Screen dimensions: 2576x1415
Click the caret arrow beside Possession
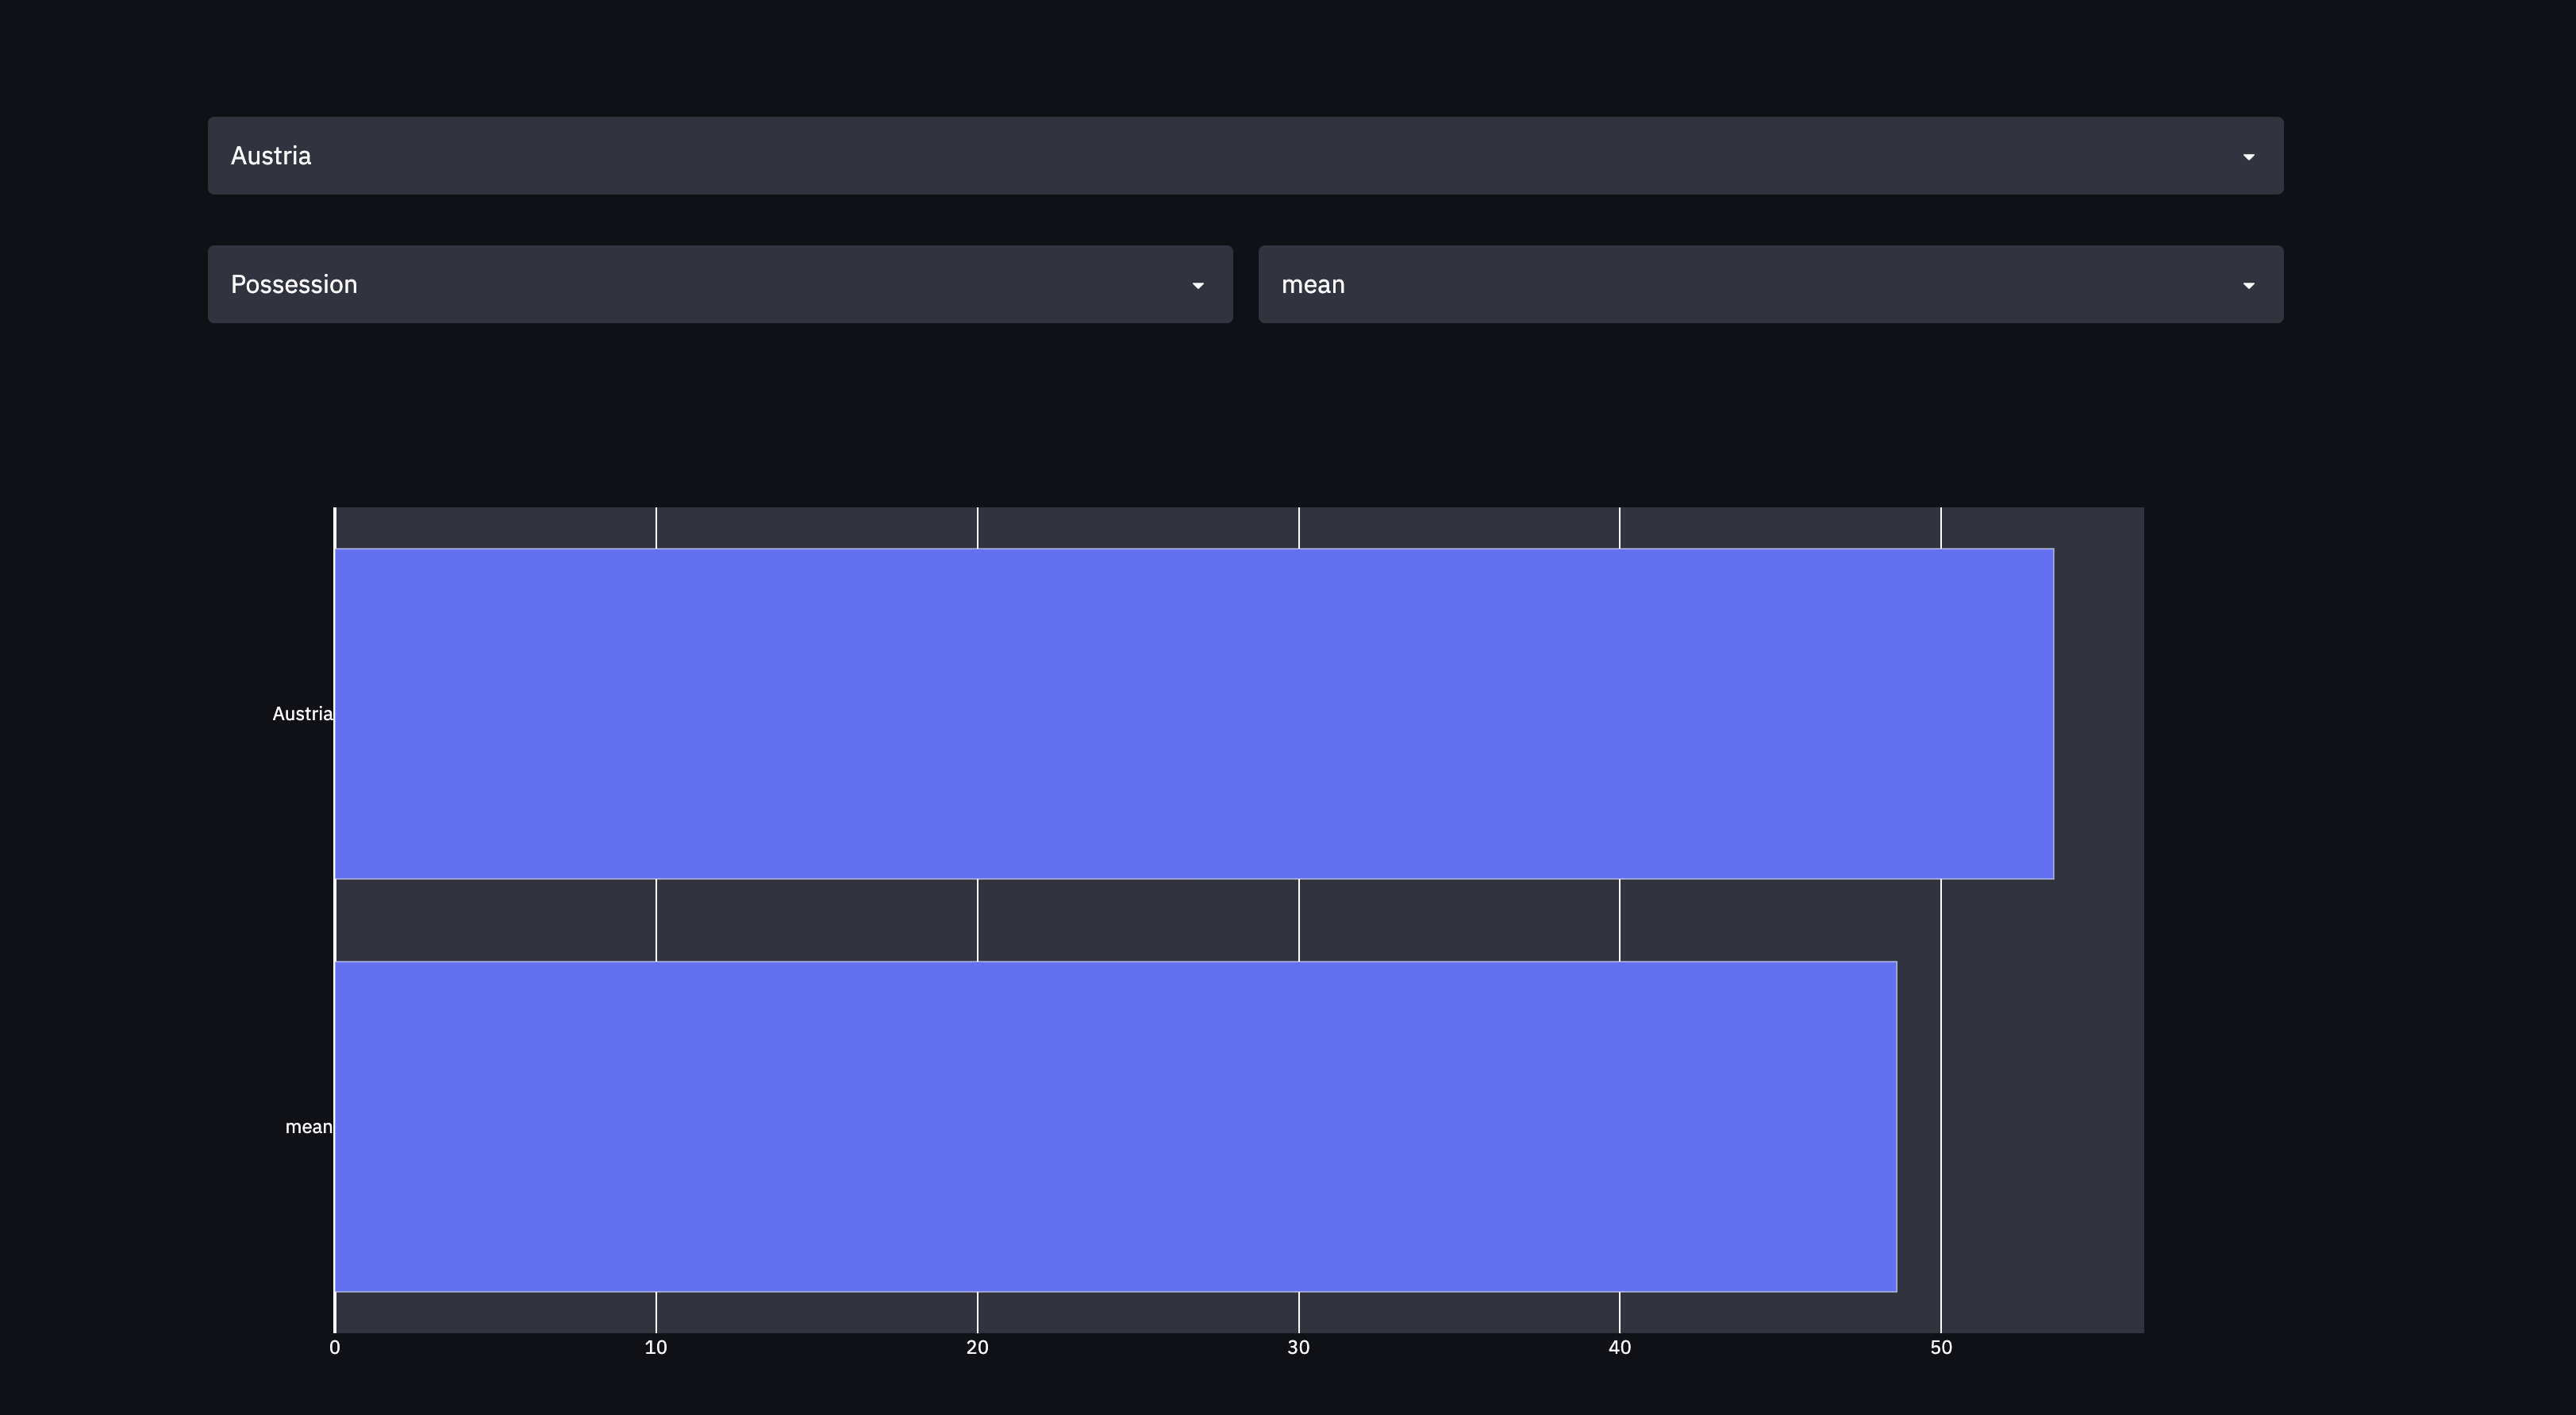(1197, 286)
